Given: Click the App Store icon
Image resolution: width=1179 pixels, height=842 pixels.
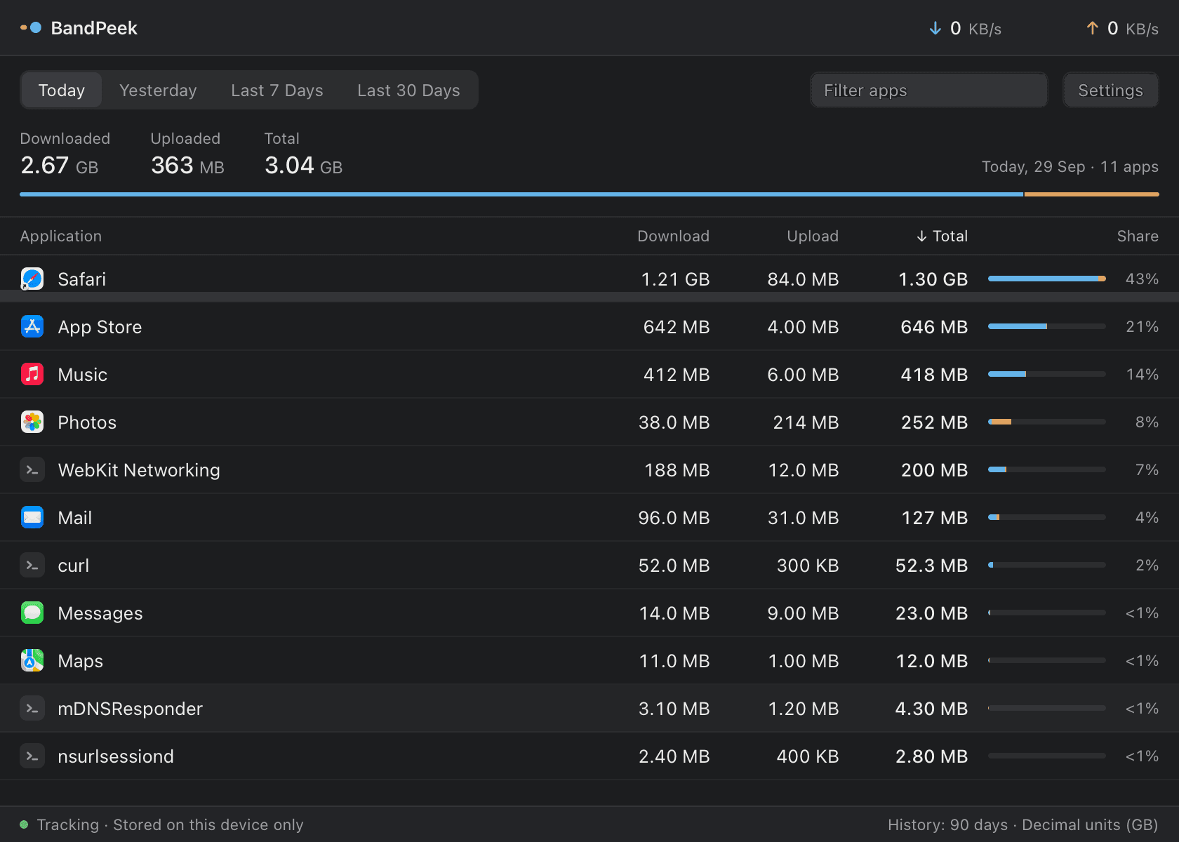Looking at the screenshot, I should pos(32,327).
